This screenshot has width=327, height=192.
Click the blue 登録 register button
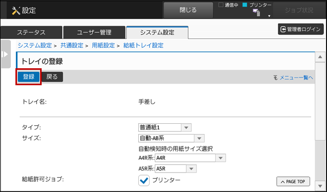click(x=29, y=77)
